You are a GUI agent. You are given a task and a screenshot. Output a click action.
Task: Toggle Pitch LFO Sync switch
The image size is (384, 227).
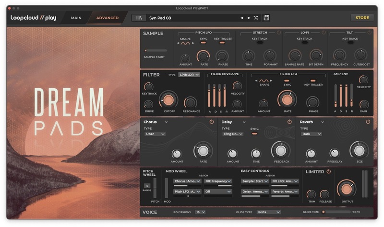(204, 43)
